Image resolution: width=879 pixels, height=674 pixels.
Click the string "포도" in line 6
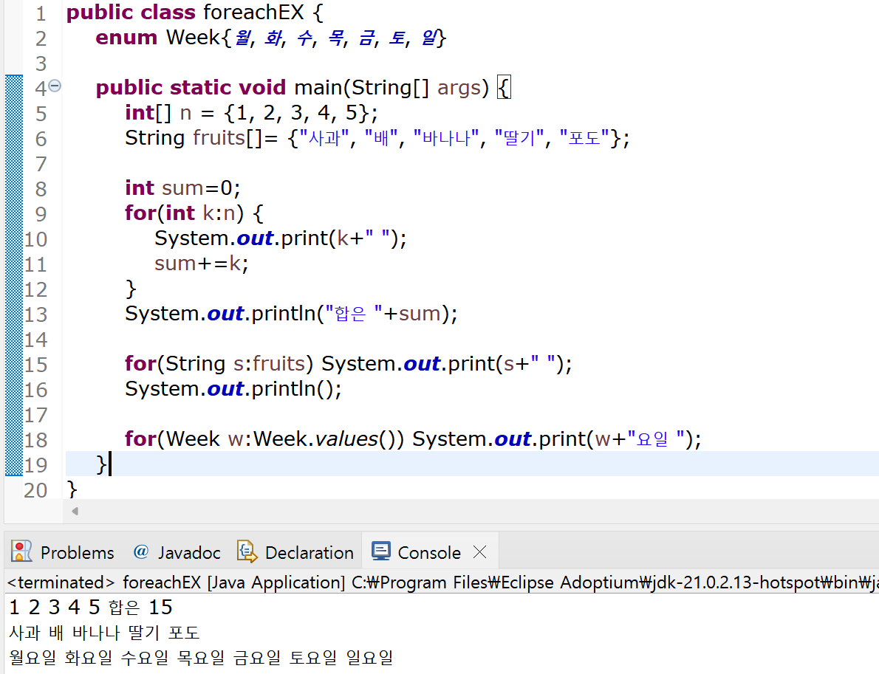click(x=584, y=138)
